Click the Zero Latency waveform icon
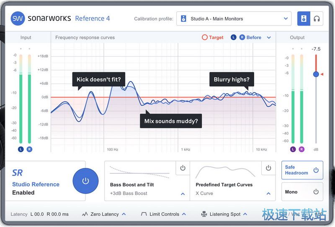The height and width of the screenshot is (227, 335). pyautogui.click(x=85, y=214)
